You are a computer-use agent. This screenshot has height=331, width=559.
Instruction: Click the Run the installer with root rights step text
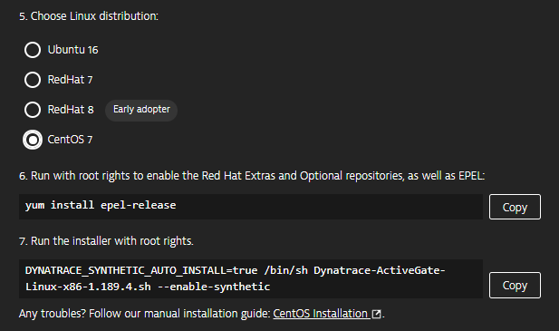pos(106,241)
